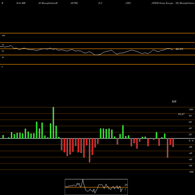Click the SI & MR header label

21,3
